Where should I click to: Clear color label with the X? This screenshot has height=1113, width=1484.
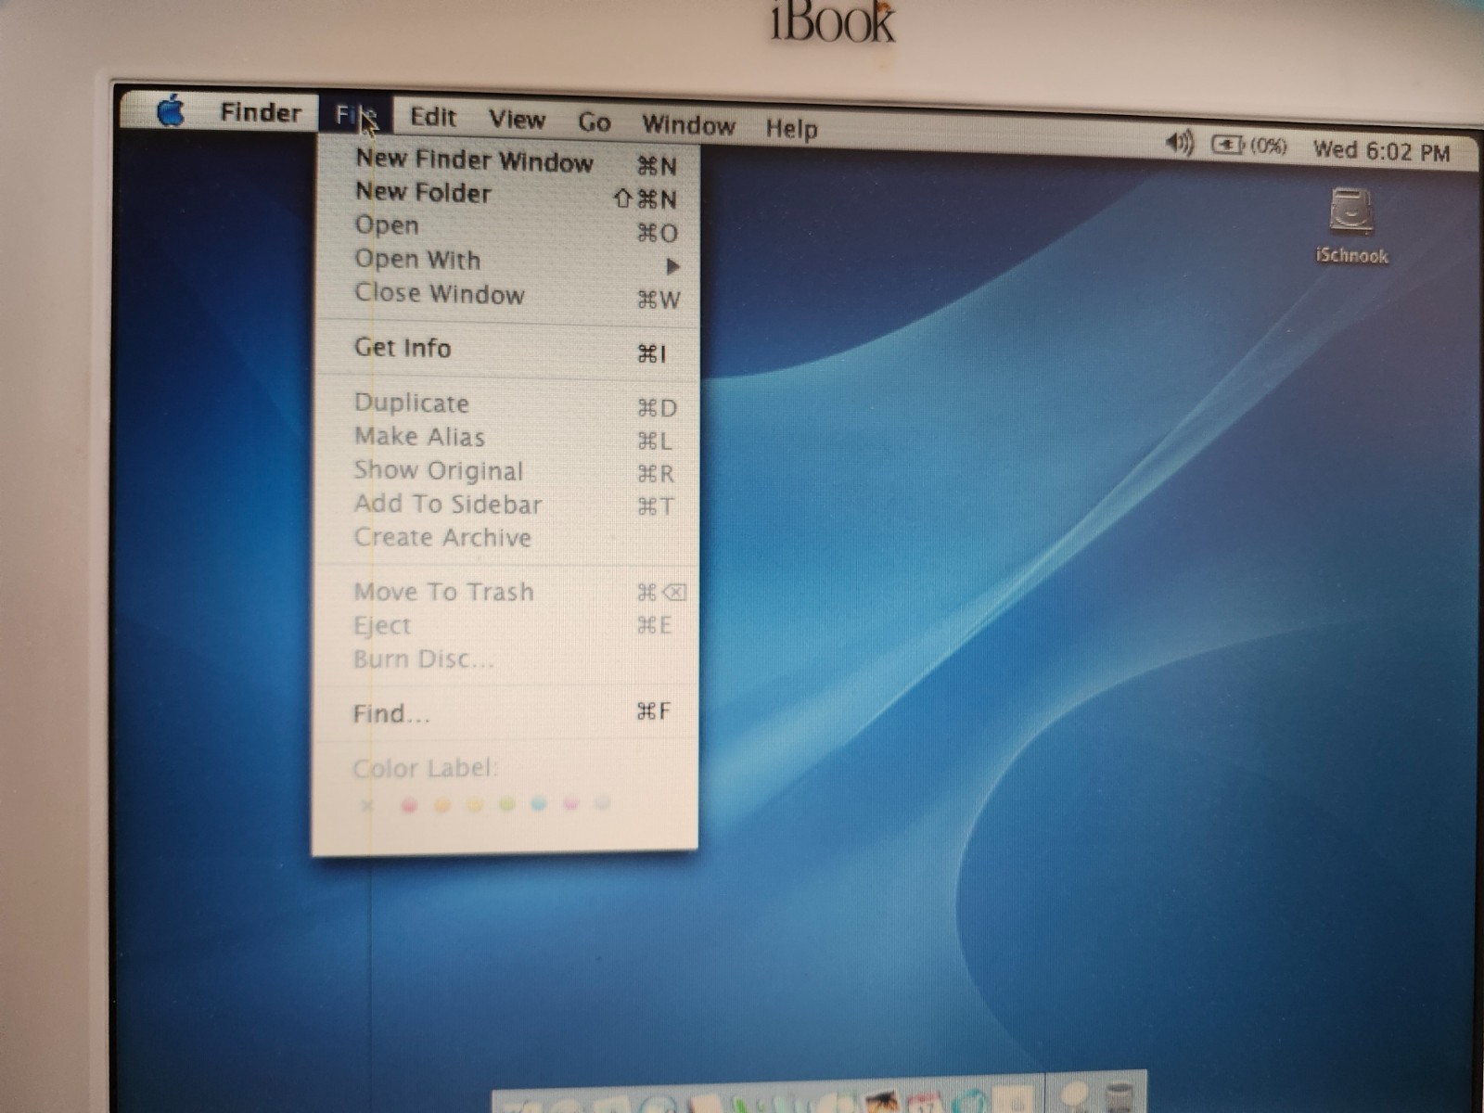(367, 805)
